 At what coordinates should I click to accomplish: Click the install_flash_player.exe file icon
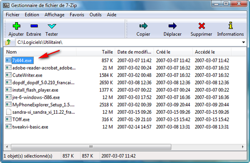pos(8,90)
